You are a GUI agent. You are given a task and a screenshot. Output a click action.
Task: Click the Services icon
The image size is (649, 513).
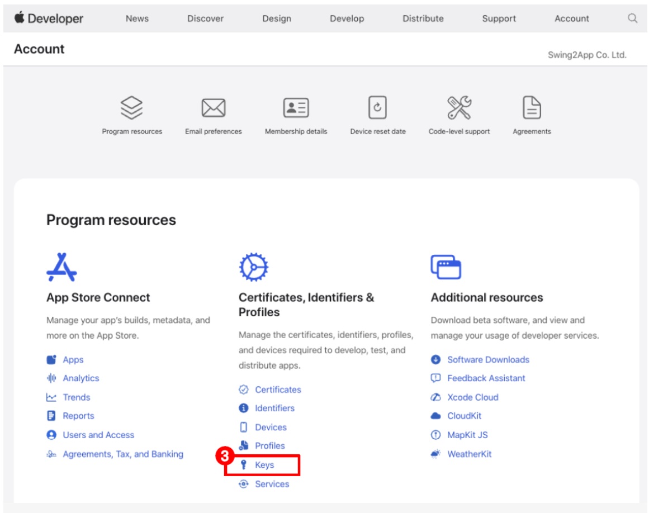[244, 483]
